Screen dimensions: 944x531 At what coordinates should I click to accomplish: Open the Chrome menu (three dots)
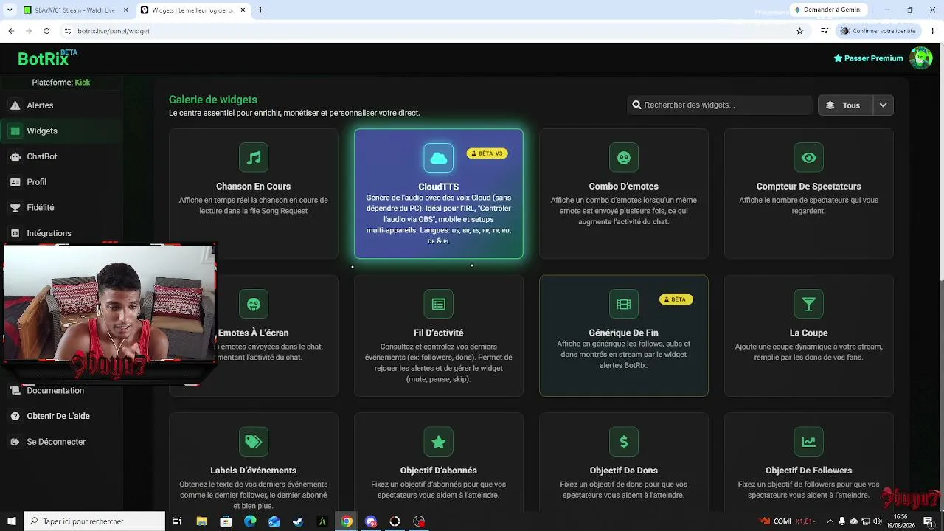coord(932,31)
